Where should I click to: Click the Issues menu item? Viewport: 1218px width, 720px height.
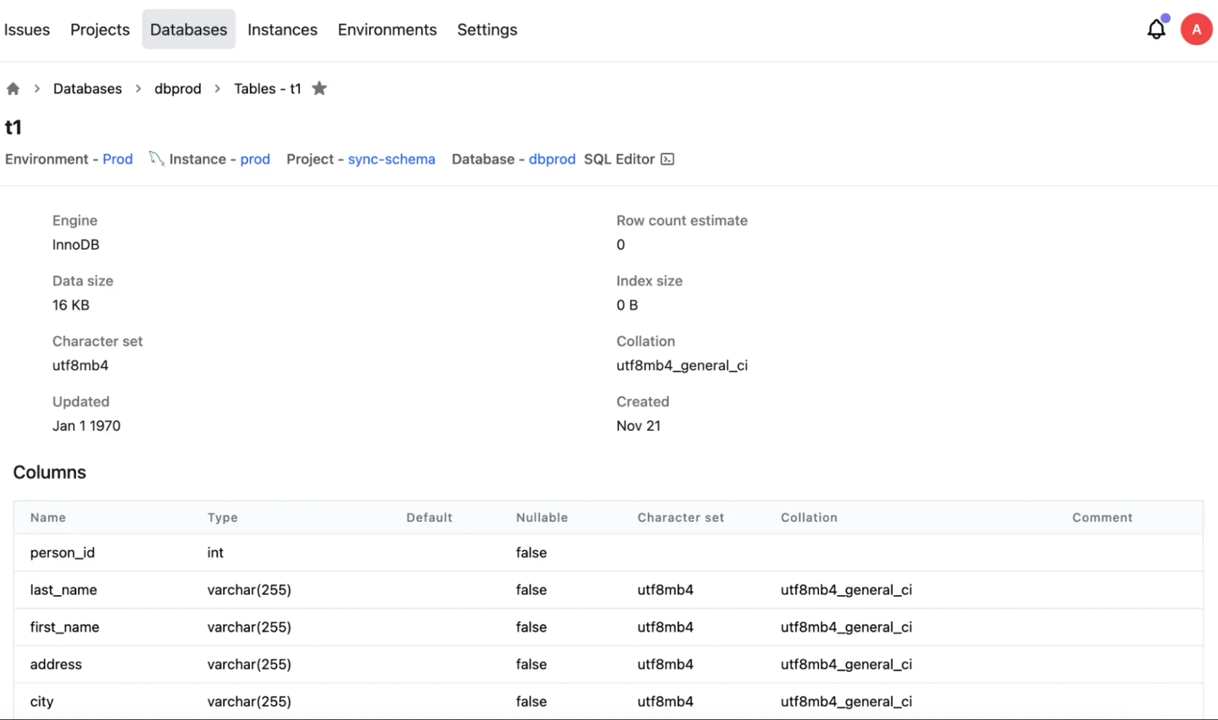(x=27, y=29)
